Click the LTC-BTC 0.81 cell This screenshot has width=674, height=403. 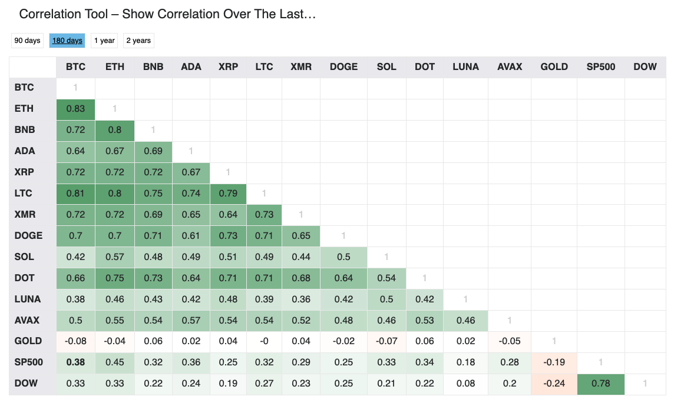(75, 194)
